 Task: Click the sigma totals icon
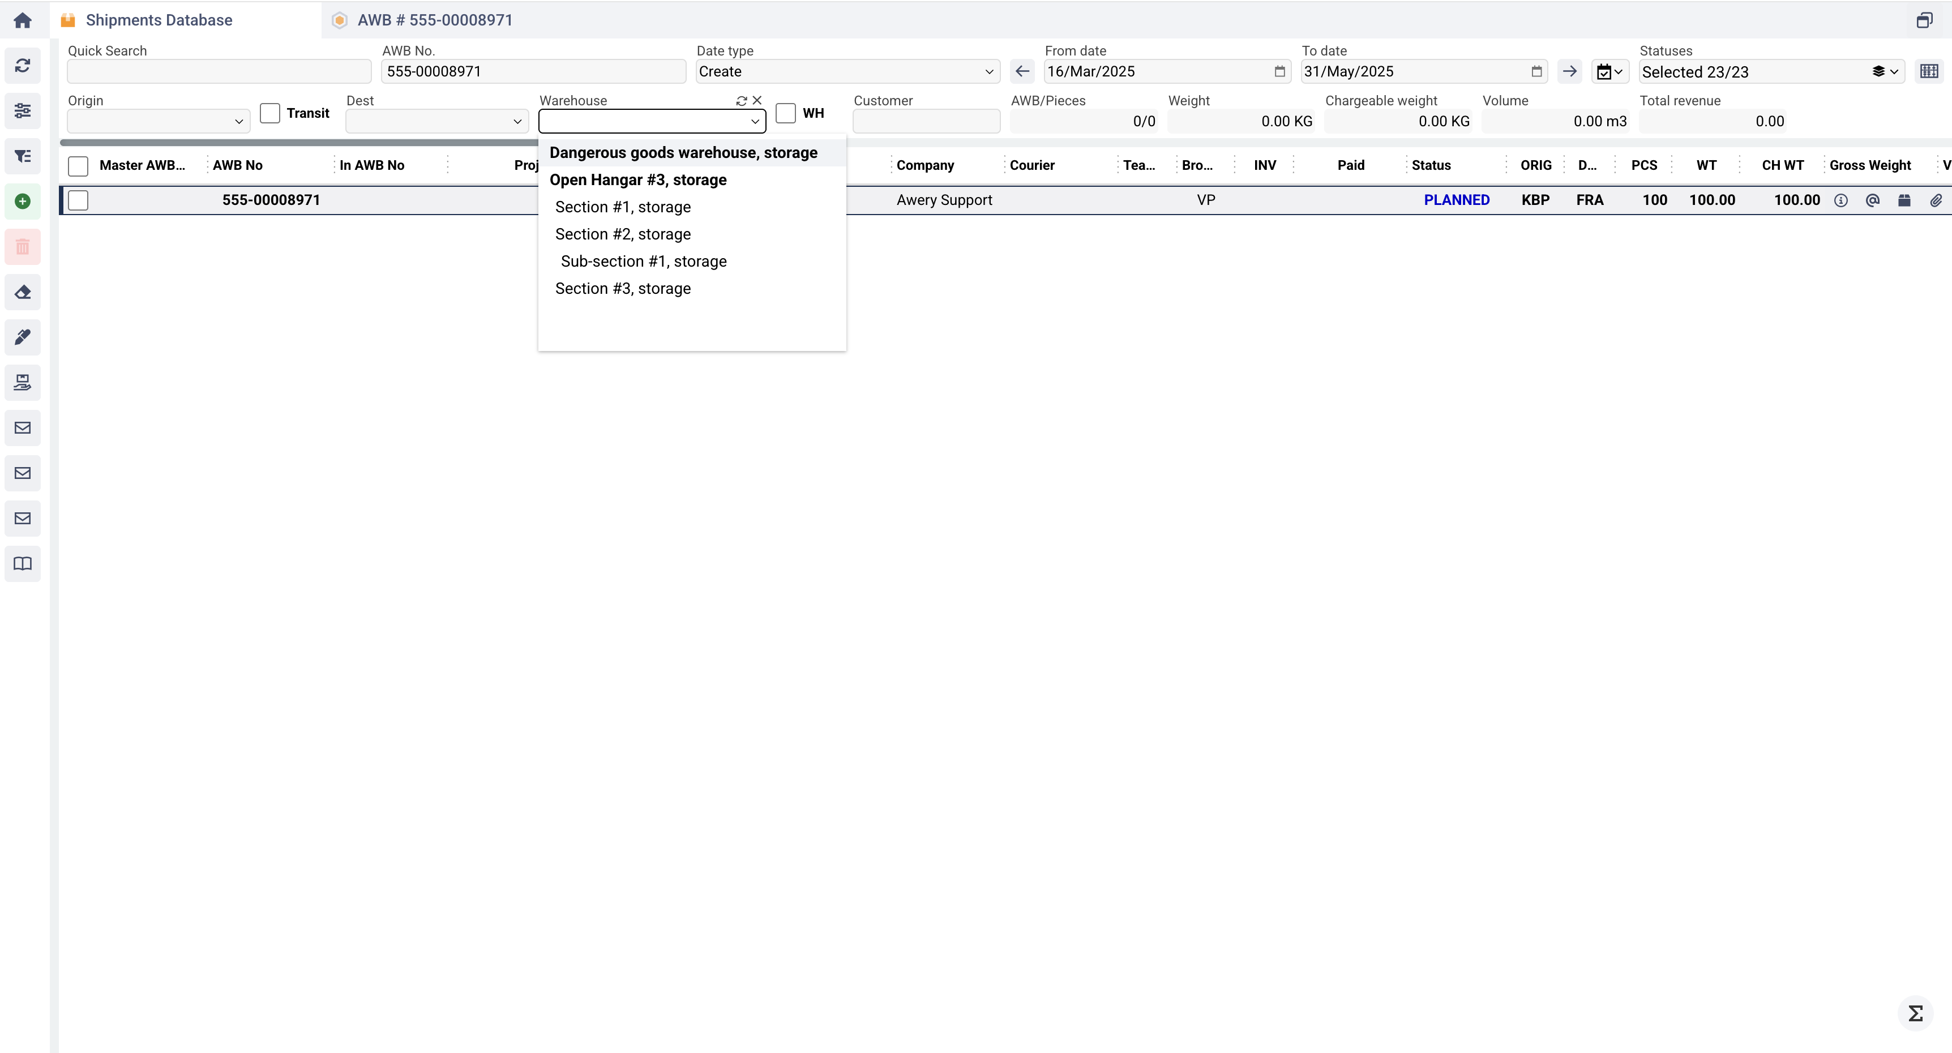pyautogui.click(x=1915, y=1013)
